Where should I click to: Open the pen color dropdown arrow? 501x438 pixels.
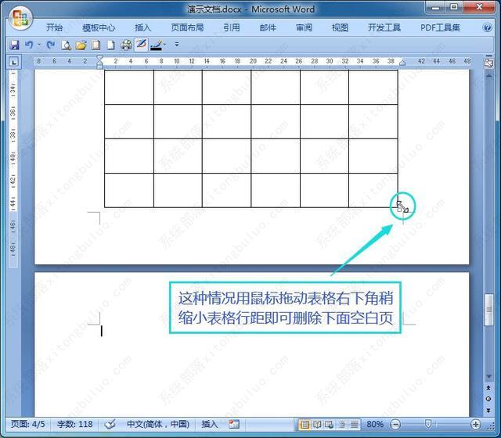pyautogui.click(x=165, y=45)
